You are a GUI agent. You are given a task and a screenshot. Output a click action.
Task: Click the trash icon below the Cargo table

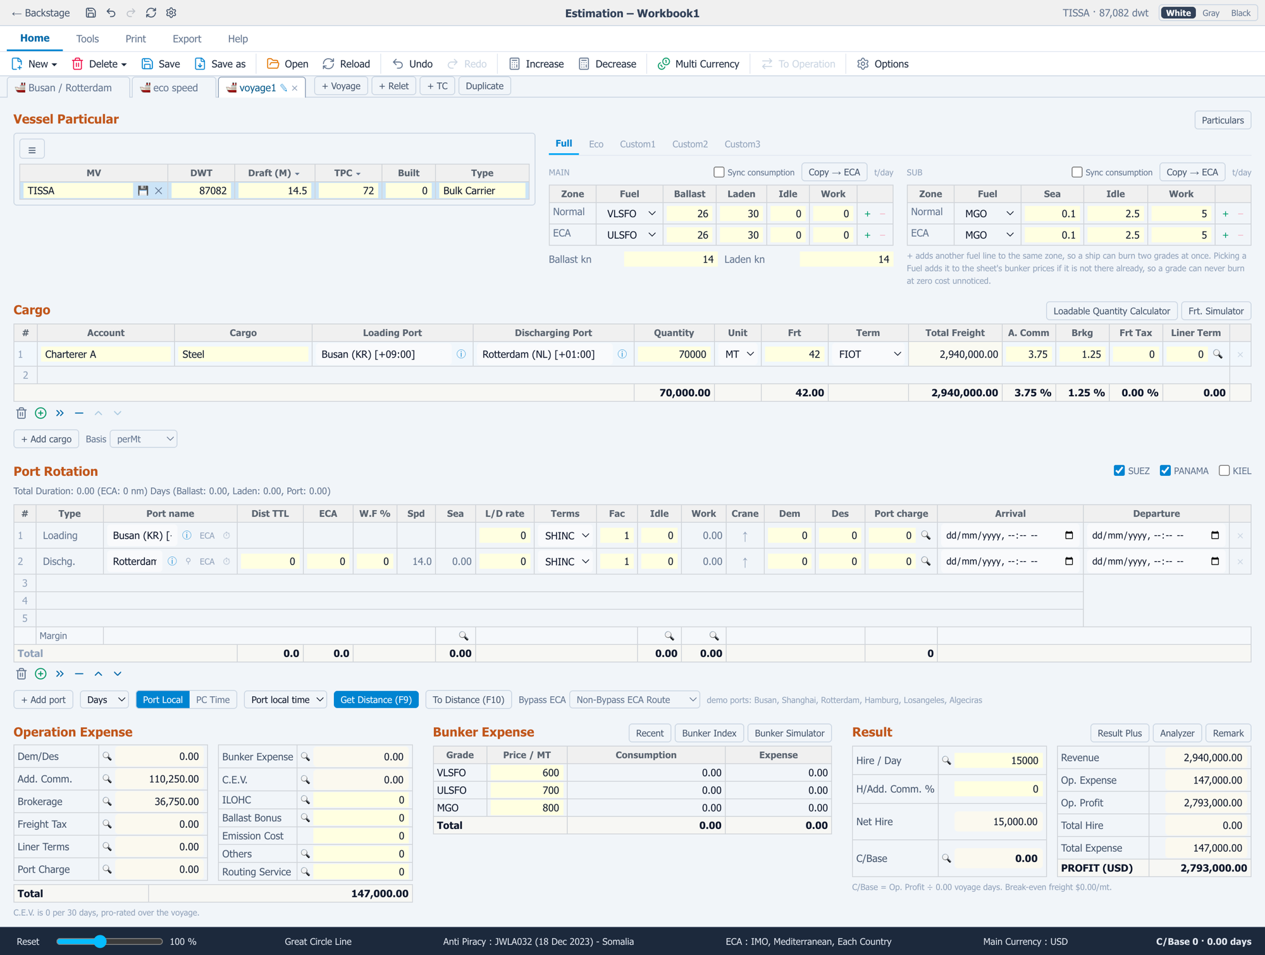(x=22, y=413)
